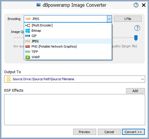Click the Cancel button
The image size is (149, 139).
[109, 132]
